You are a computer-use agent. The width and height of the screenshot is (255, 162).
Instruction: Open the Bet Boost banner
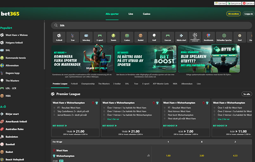(x=145, y=59)
